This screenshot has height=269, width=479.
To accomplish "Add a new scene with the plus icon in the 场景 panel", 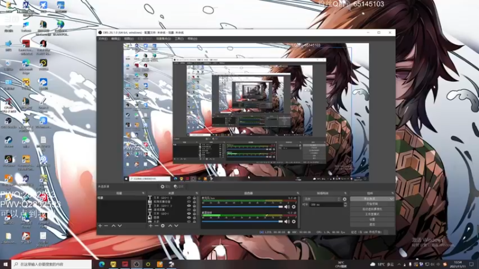I will [x=100, y=226].
